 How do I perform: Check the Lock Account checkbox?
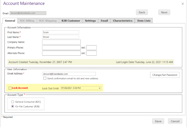(x=10, y=88)
